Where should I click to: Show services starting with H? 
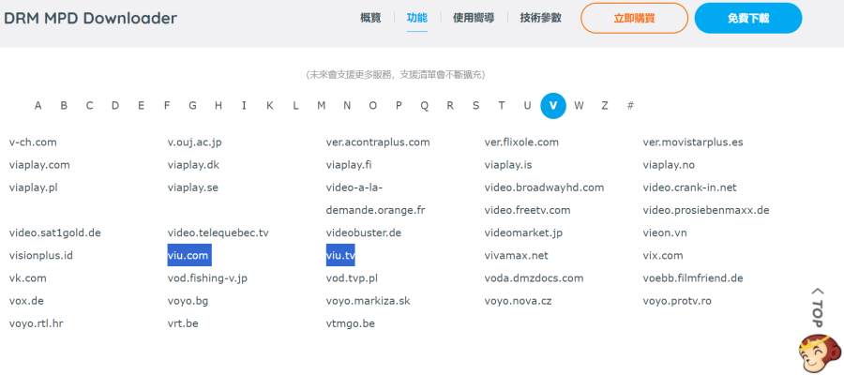pos(218,105)
